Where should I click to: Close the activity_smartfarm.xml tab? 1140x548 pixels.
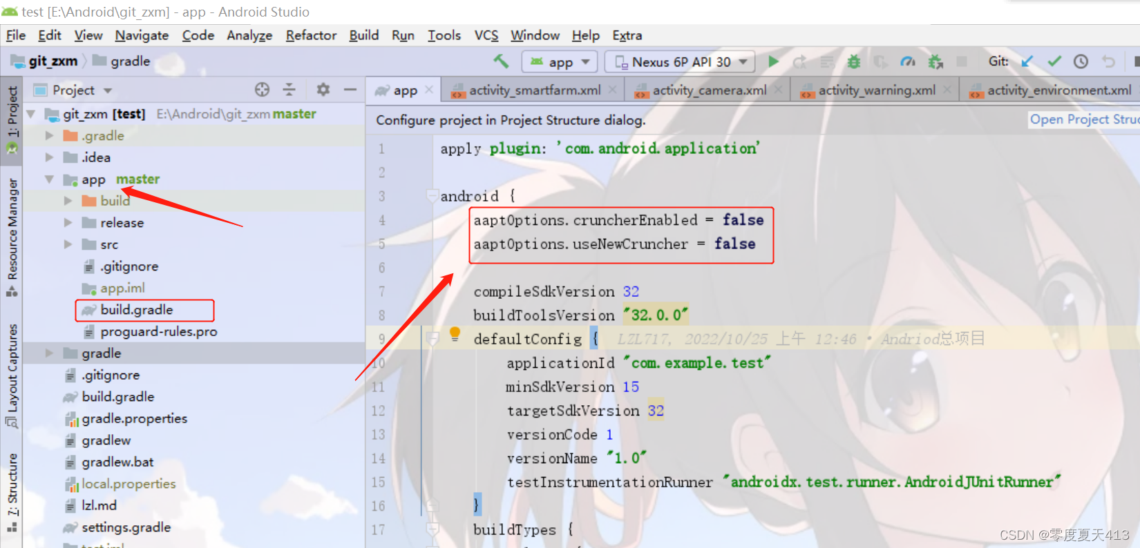point(612,90)
